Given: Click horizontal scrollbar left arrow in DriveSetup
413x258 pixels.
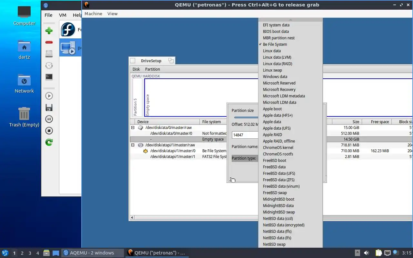Looking at the screenshot, I should coord(132,218).
